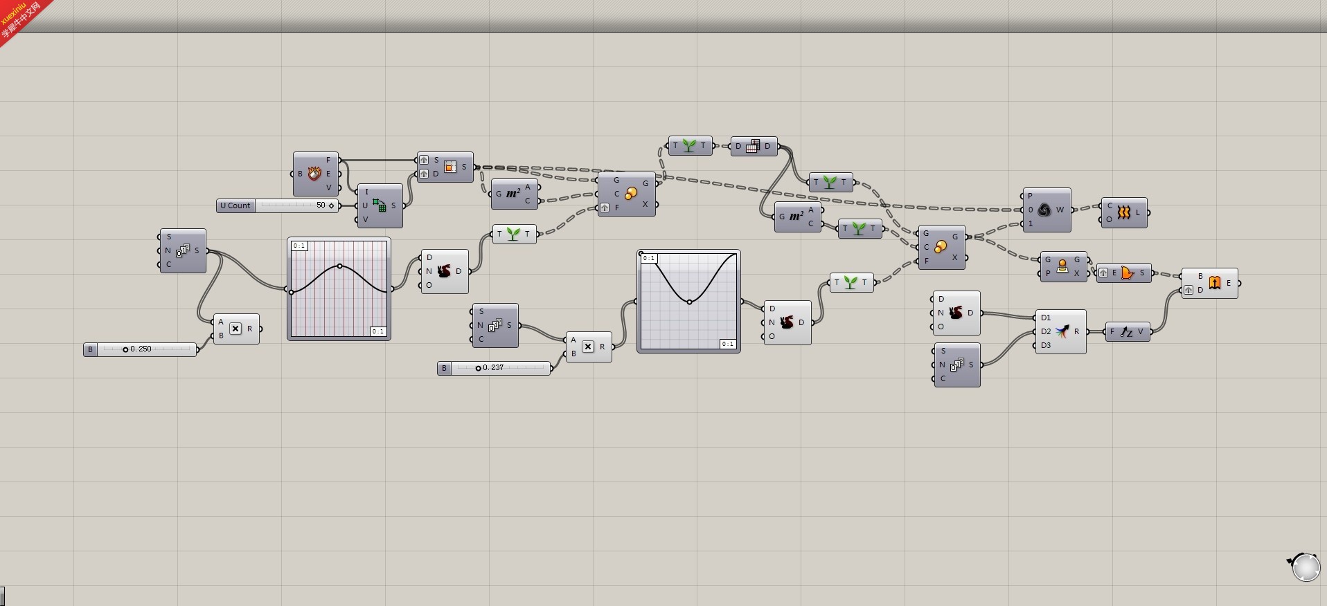The height and width of the screenshot is (606, 1327).
Task: Select the Graft Tree component fed by Flip Matrix output
Action: (x=830, y=183)
